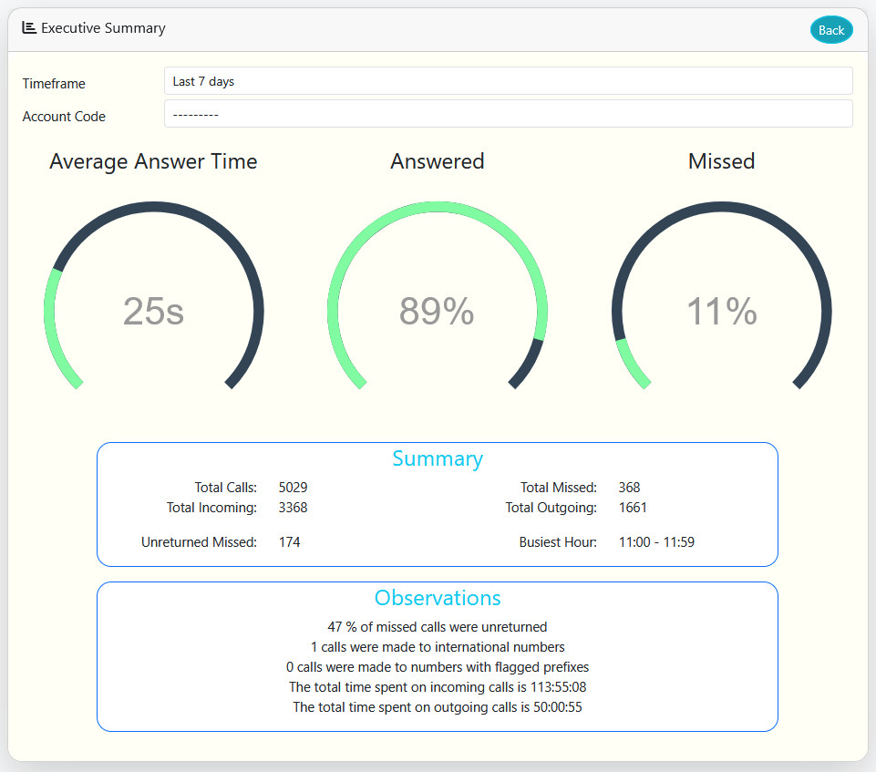Viewport: 876px width, 772px height.
Task: Click the Busiest Hour value 11:00 - 11:59
Action: pos(656,542)
